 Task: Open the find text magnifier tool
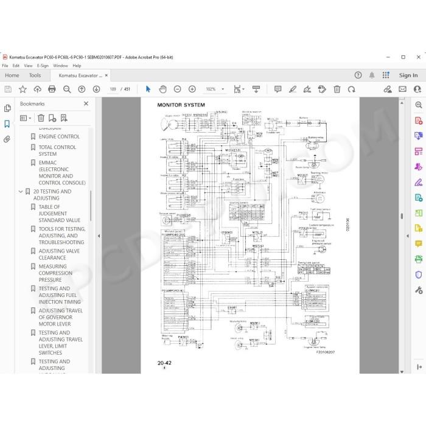[67, 89]
